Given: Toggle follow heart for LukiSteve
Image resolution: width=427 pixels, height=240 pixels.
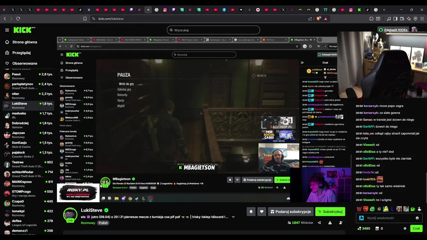Looking at the screenshot, I should point(262,212).
